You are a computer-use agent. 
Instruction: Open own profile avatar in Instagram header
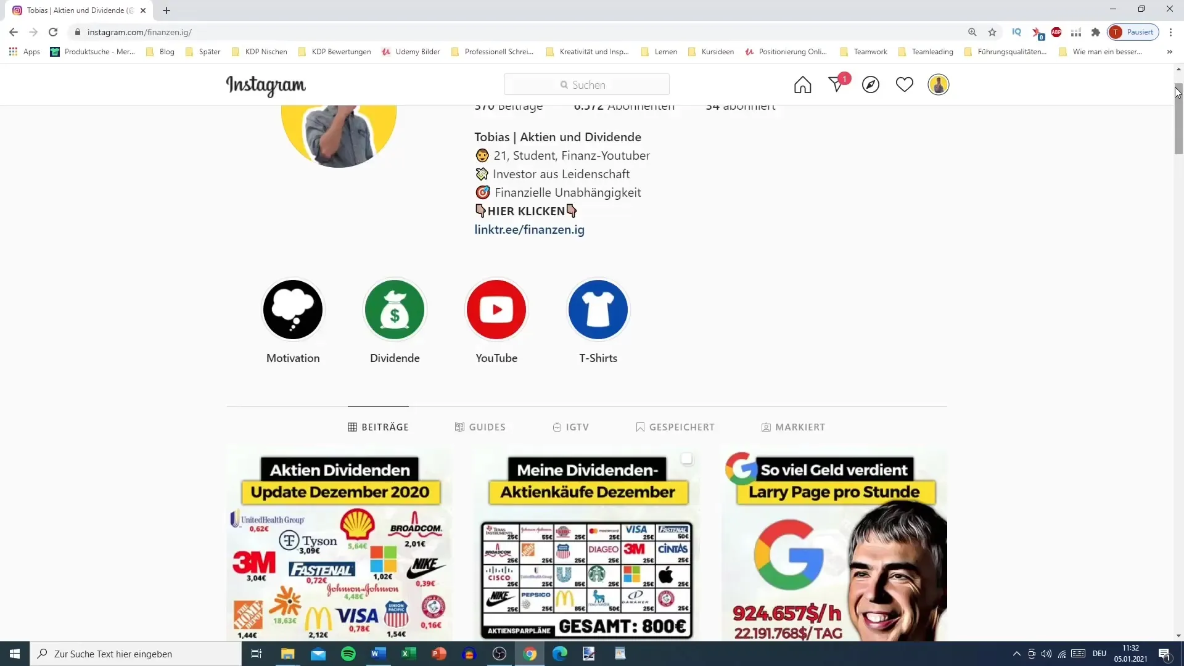(939, 84)
